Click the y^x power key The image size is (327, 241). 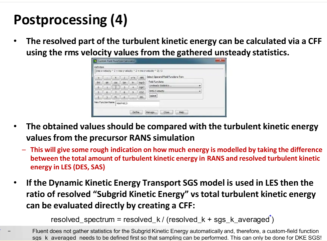133,77
